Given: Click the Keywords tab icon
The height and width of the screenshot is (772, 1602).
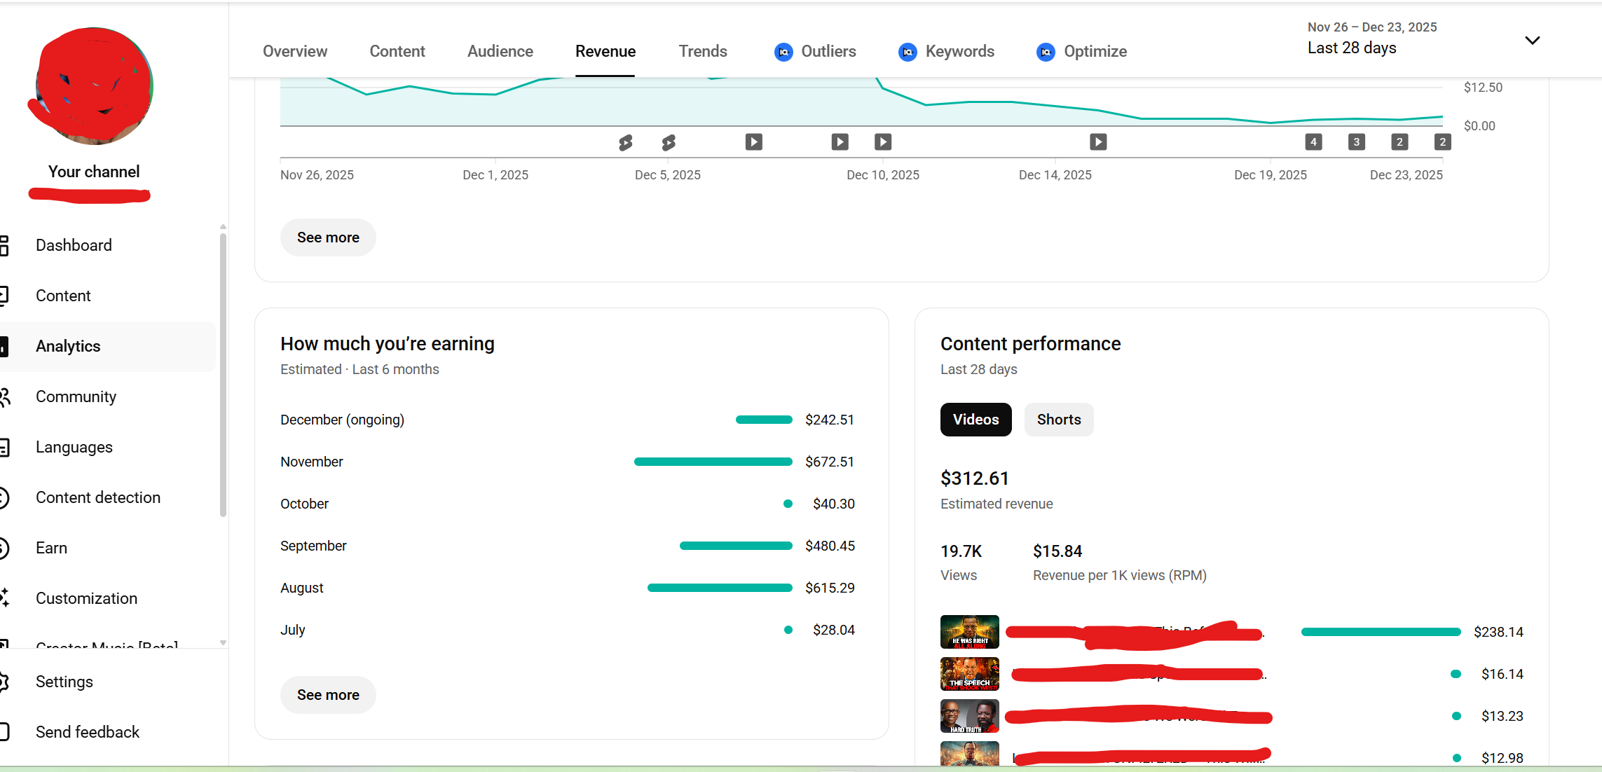Looking at the screenshot, I should (x=908, y=52).
